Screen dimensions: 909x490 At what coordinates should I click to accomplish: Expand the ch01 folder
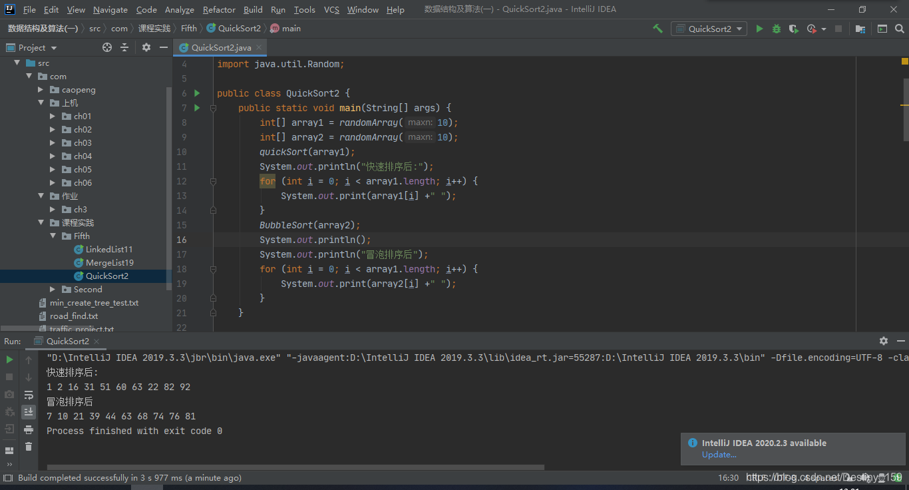[x=53, y=116]
